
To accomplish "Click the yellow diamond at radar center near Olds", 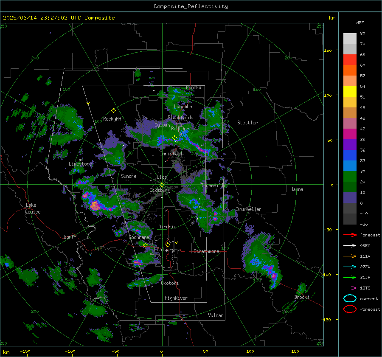I will [x=162, y=185].
